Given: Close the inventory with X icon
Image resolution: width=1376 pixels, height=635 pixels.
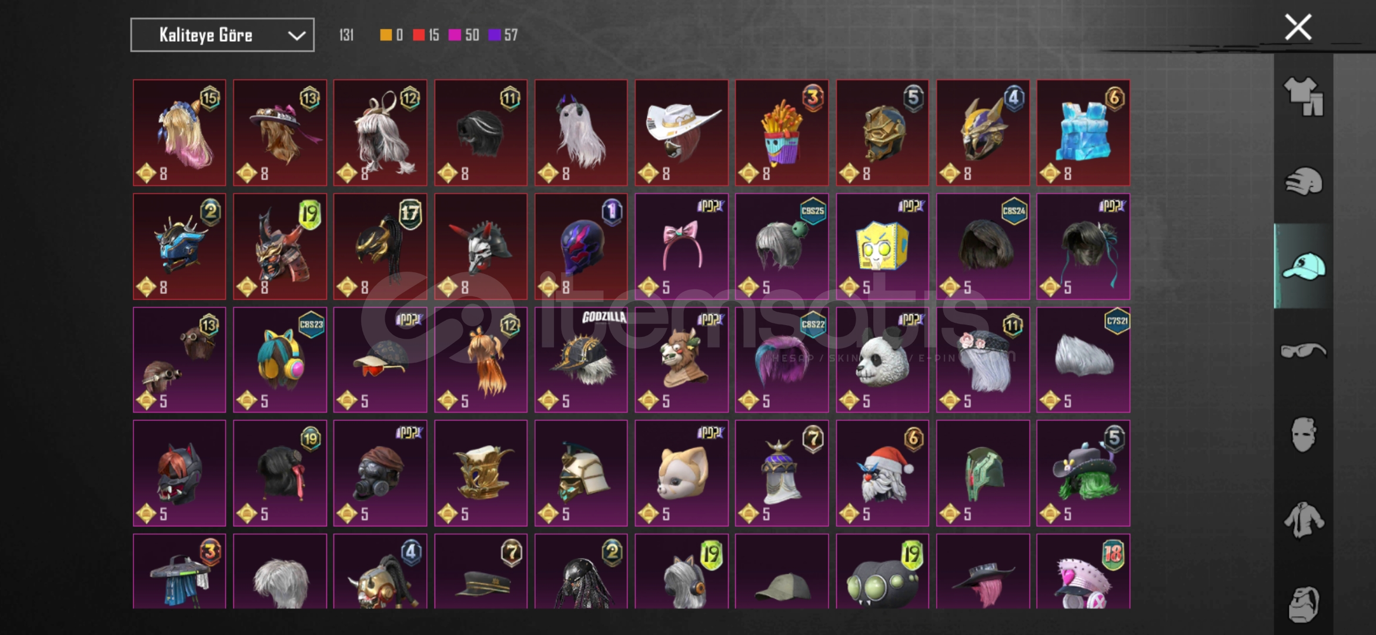Looking at the screenshot, I should coord(1298,27).
